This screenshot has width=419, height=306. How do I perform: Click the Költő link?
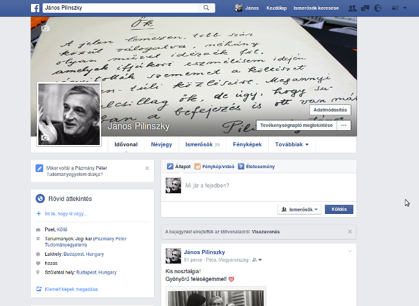coord(62,229)
